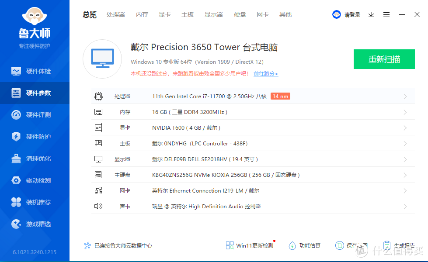Viewport: 428px width, 262px height.
Task: Run the Win11更新检测 check
Action: click(x=250, y=245)
